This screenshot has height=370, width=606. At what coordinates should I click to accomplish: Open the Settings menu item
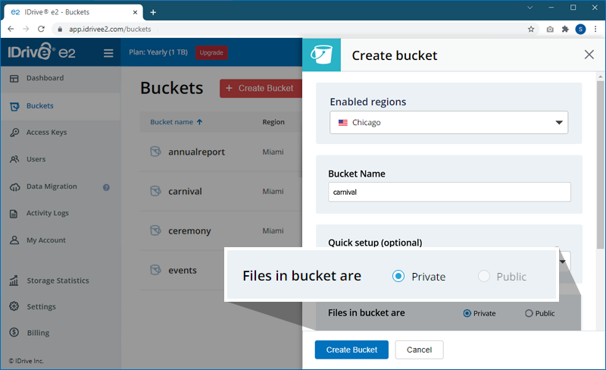[x=42, y=306]
